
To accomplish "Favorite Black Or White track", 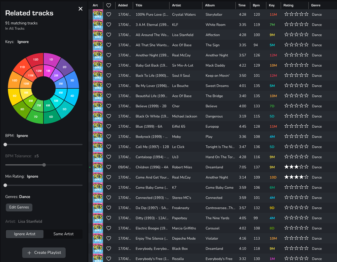I will pyautogui.click(x=109, y=116).
